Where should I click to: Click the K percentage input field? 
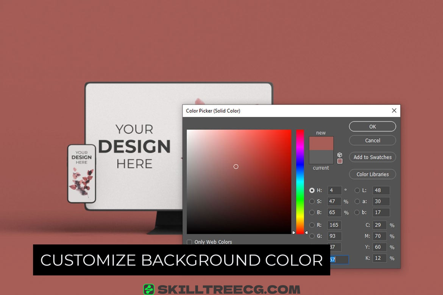(379, 258)
